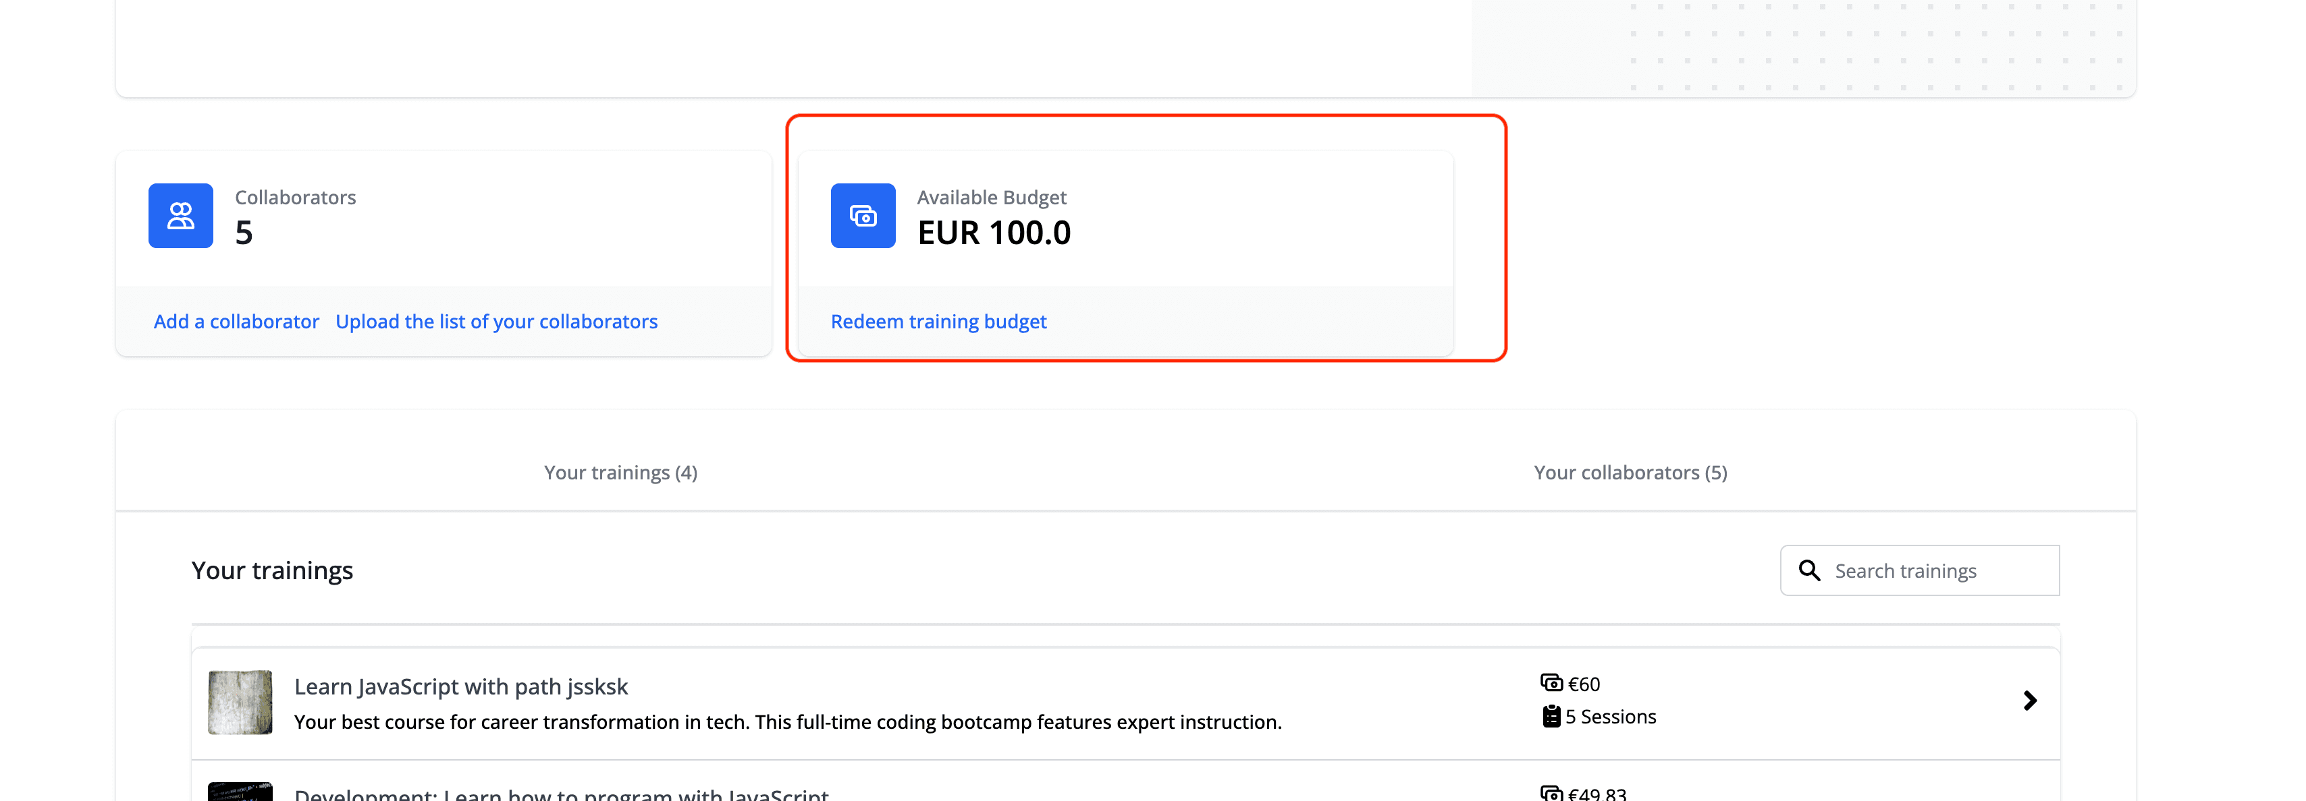The width and height of the screenshot is (2306, 801).
Task: Open the Redeem training budget link
Action: (x=938, y=321)
